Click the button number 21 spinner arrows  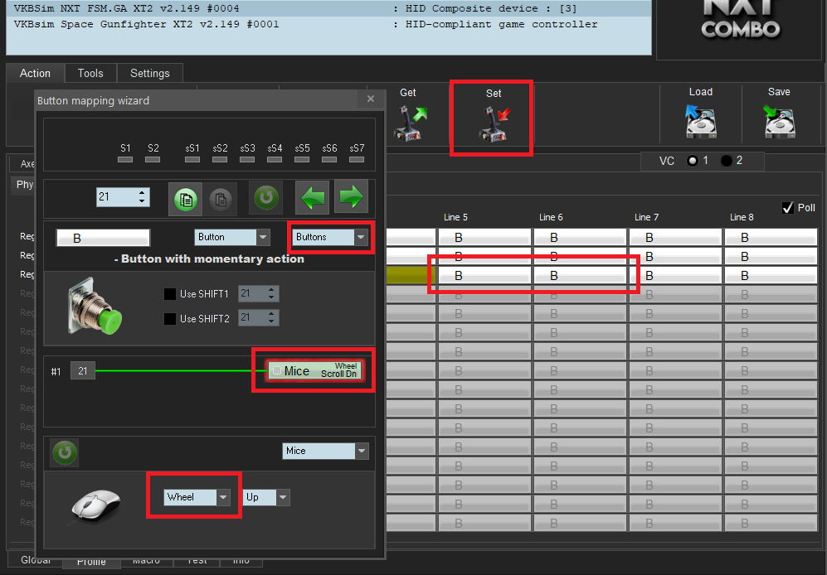[x=142, y=197]
